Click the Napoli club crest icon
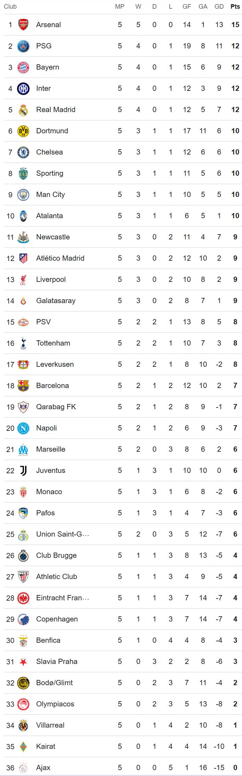242x776 pixels. pos(23,428)
